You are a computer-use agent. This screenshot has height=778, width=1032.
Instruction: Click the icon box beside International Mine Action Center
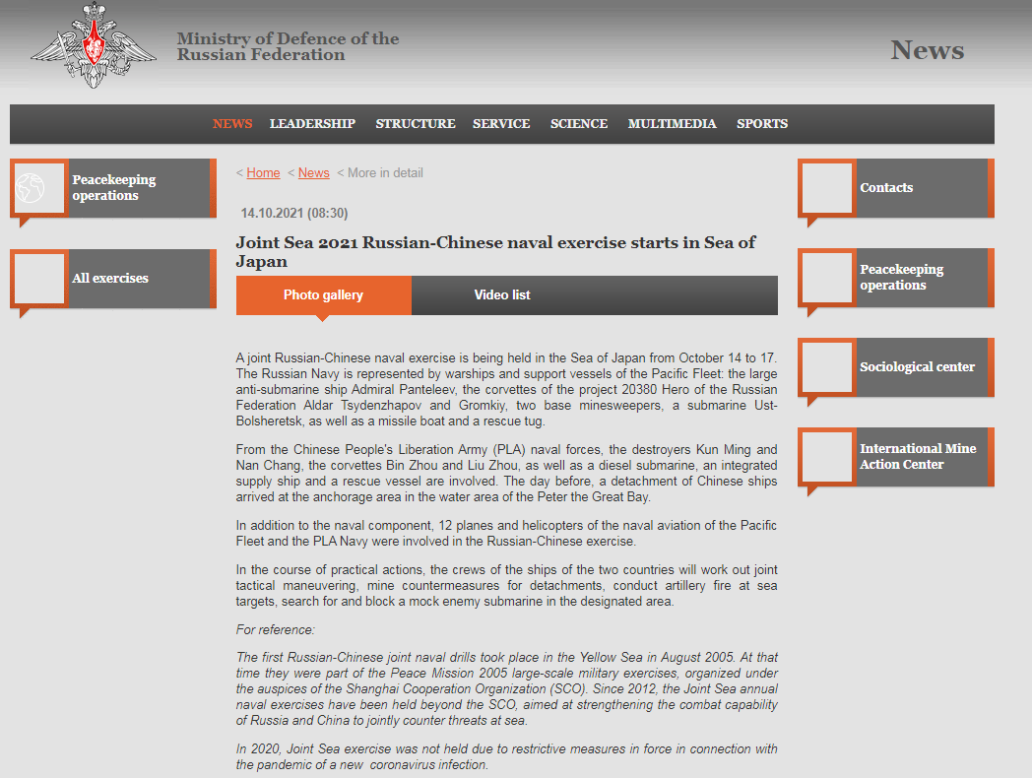coord(826,457)
